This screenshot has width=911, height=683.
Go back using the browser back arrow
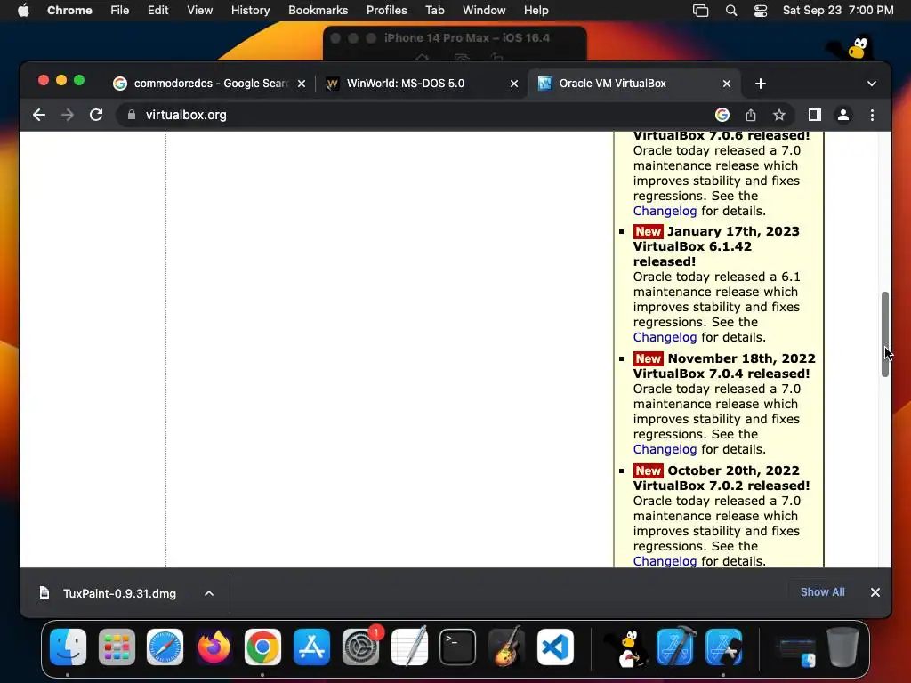(x=39, y=115)
